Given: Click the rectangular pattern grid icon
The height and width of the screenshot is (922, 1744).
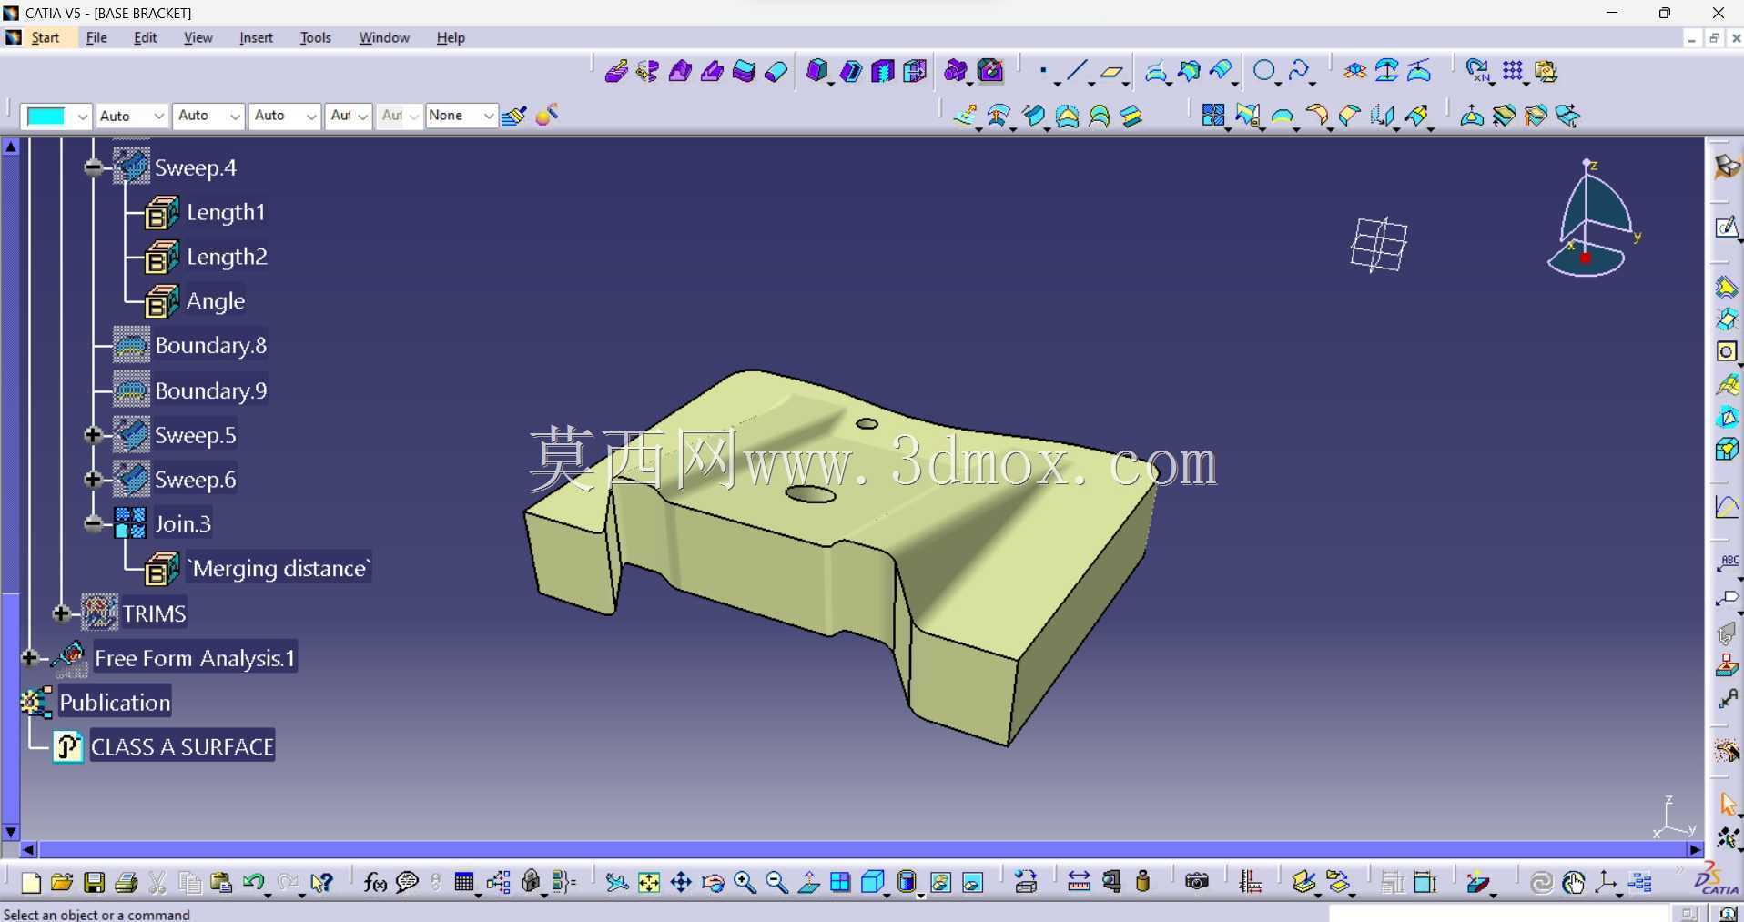Looking at the screenshot, I should pos(1513,71).
